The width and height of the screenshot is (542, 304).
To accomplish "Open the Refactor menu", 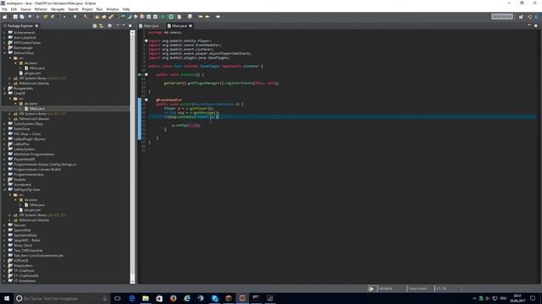I will pos(41,9).
